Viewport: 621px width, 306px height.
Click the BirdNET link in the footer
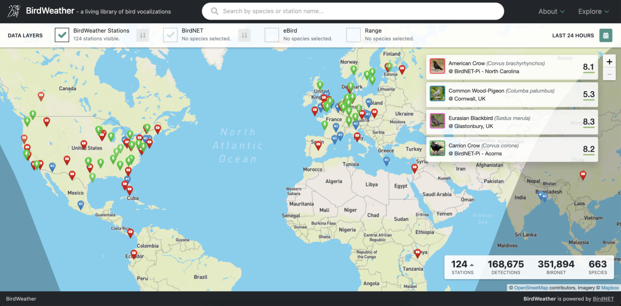click(603, 299)
